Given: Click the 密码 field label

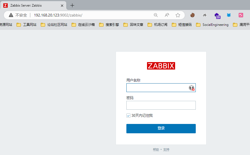Looking at the screenshot, I should tap(130, 98).
